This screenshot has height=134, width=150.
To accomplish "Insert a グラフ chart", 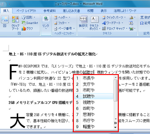I will (27, 29).
